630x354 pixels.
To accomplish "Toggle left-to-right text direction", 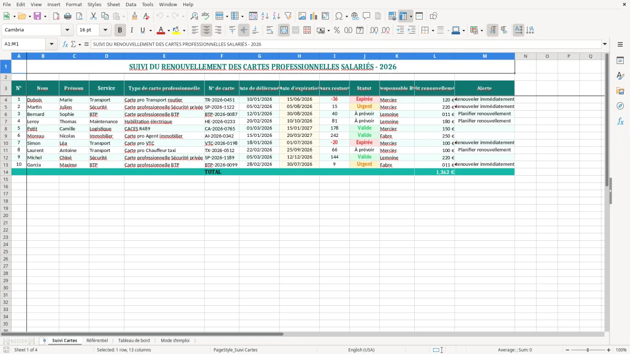I will coord(492,30).
